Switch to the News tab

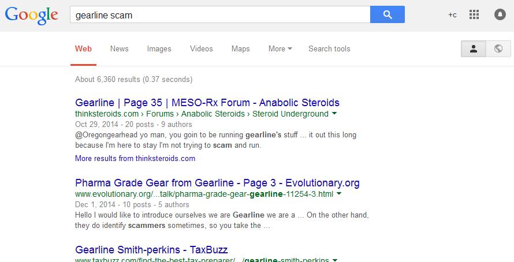[x=120, y=49]
